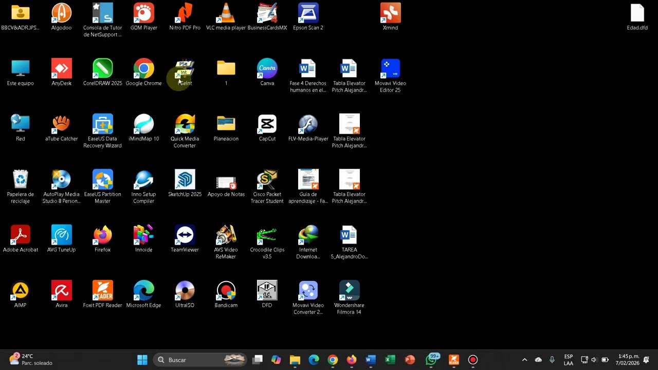Click the SketchUp 2025 shortcut

(x=185, y=179)
